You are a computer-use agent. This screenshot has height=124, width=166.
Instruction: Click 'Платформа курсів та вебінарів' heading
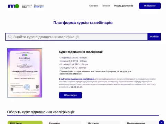tap(83, 23)
